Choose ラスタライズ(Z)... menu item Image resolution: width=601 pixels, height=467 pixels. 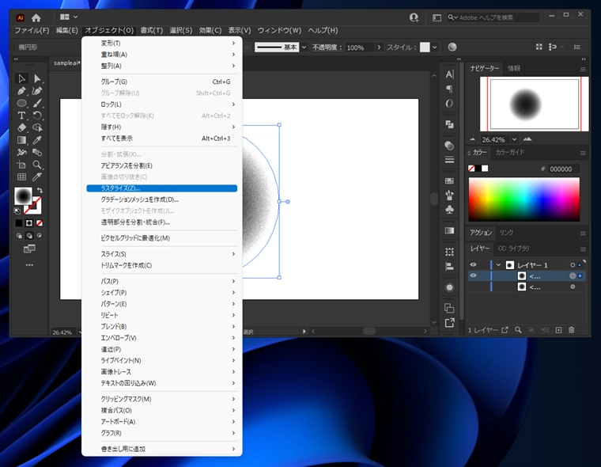click(x=162, y=188)
